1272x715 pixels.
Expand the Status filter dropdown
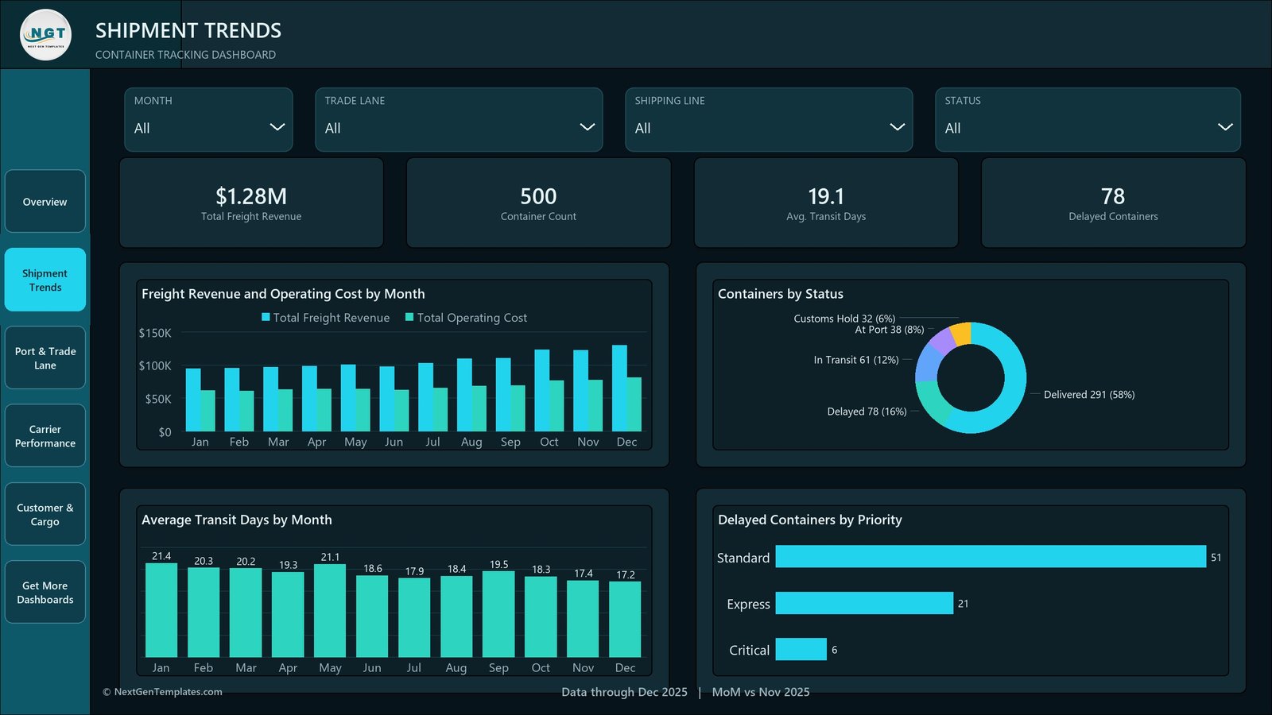1088,119
